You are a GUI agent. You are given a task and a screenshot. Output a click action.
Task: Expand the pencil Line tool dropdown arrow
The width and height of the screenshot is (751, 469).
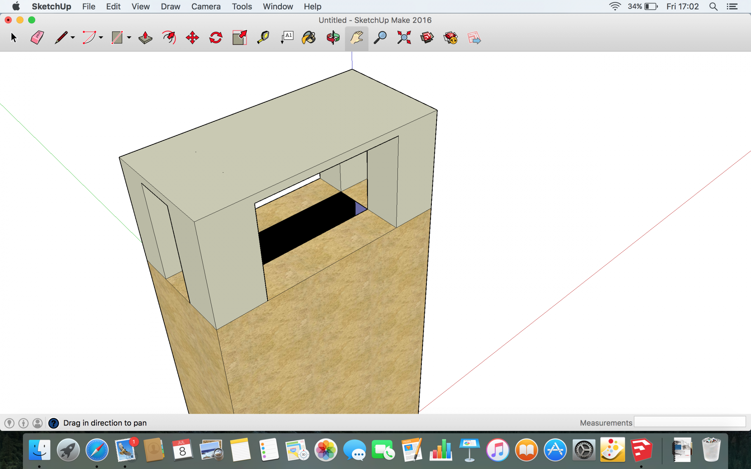(73, 38)
